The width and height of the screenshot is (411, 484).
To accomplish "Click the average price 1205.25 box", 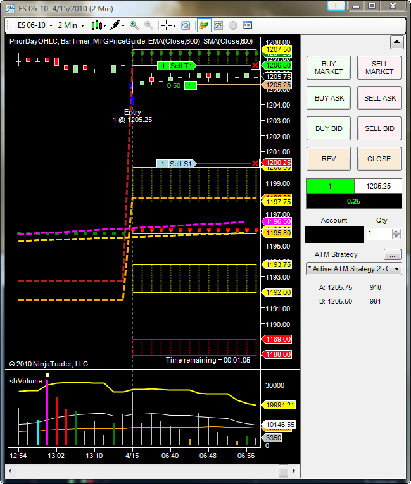I will 378,186.
